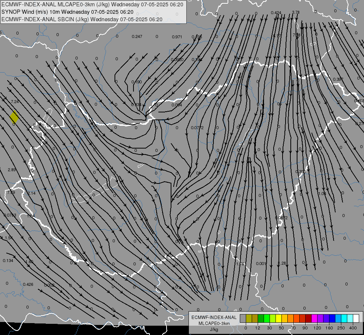Click the map value 0.0783
This screenshot has height=335, width=364.
coord(10,215)
